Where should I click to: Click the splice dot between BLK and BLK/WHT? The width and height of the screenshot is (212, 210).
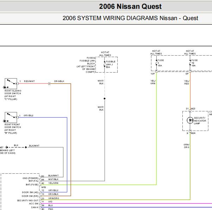[26, 147]
